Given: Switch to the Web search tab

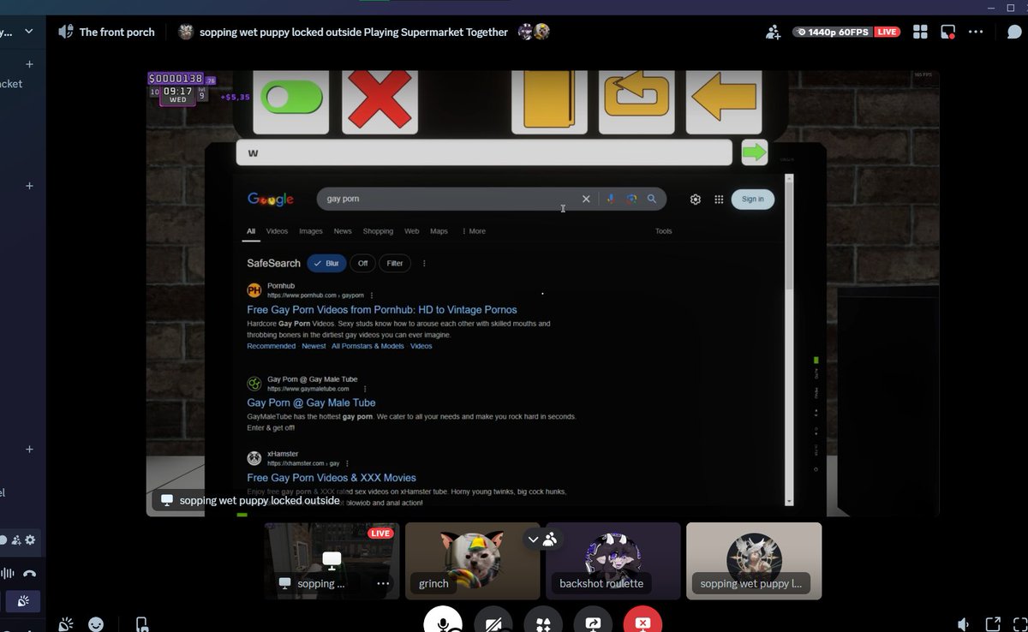Looking at the screenshot, I should pos(411,231).
